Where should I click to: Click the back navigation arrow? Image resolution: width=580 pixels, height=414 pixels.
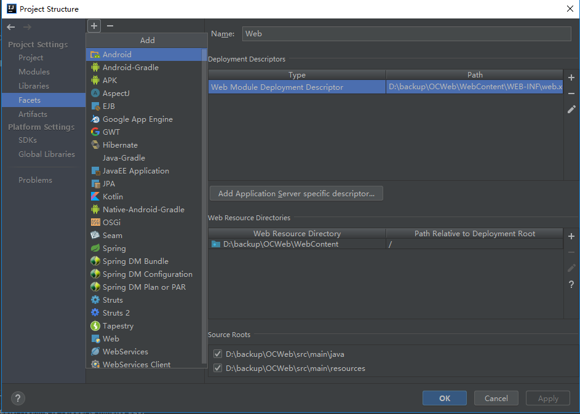coord(10,27)
